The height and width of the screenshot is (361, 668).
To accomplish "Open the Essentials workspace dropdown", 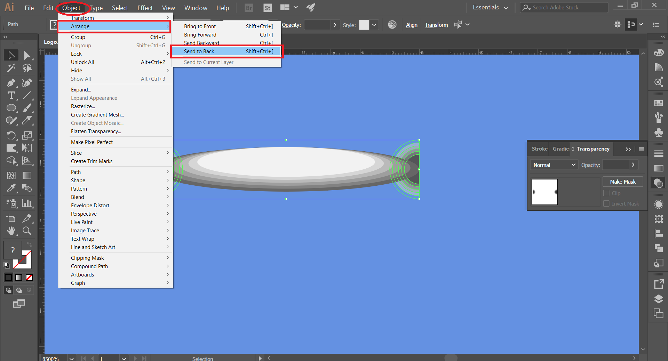I will [490, 8].
